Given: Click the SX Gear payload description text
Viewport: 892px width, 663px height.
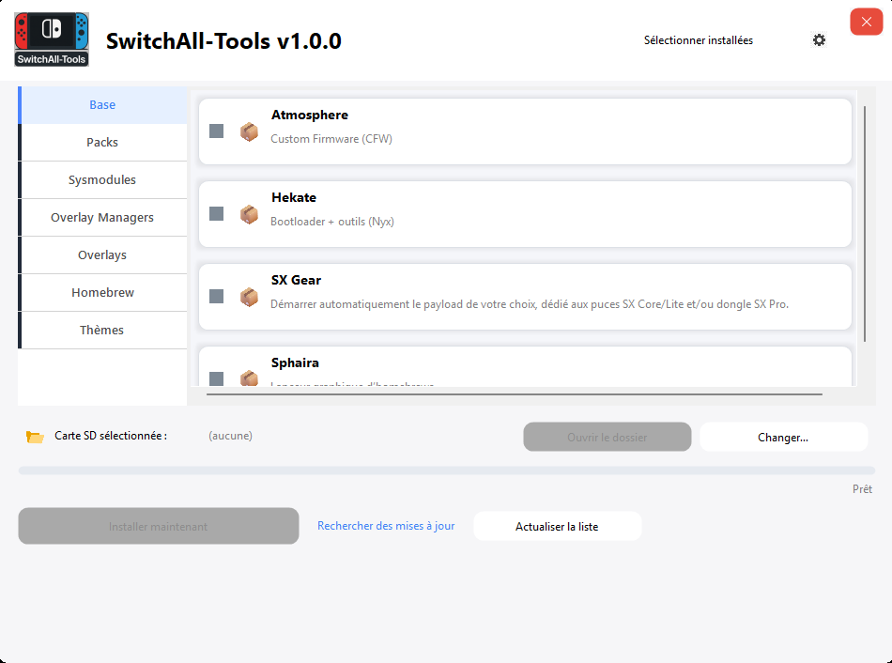Looking at the screenshot, I should point(529,304).
